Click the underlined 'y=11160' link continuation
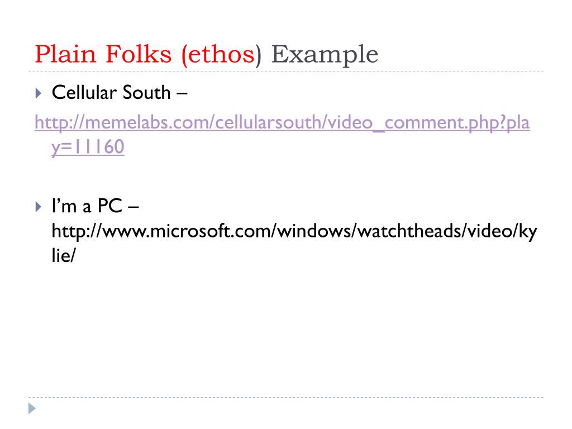 88,147
